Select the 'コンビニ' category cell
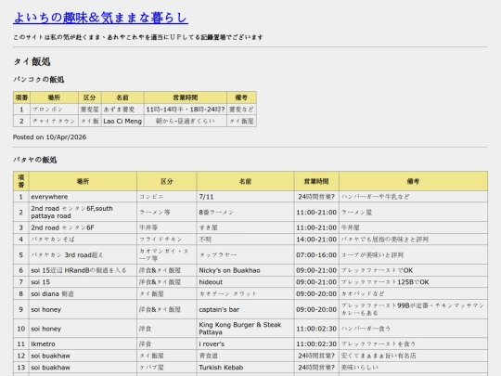Image resolution: width=501 pixels, height=376 pixels. [x=166, y=197]
